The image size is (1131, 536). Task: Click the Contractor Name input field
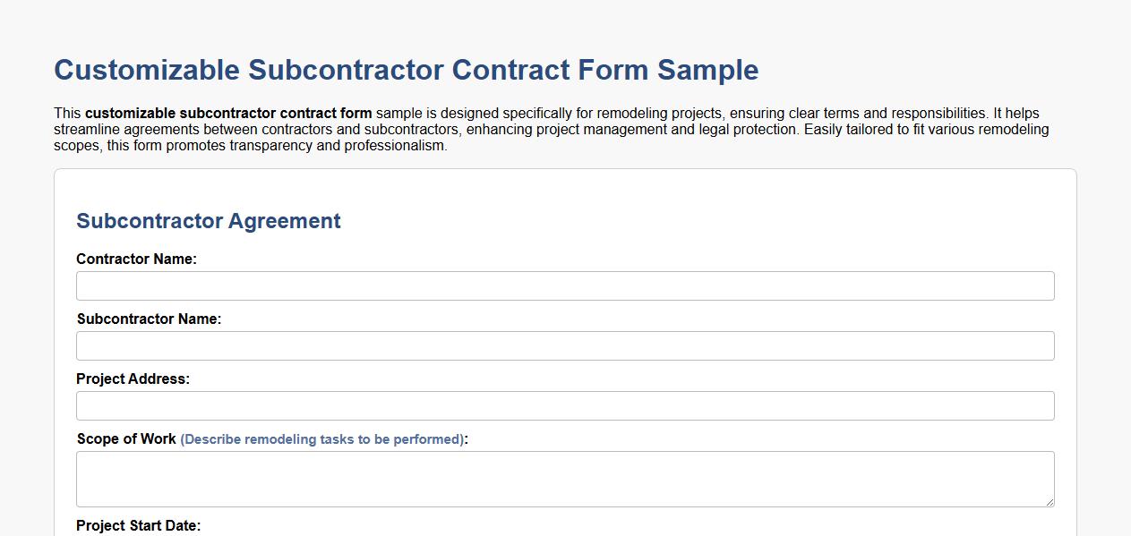564,285
